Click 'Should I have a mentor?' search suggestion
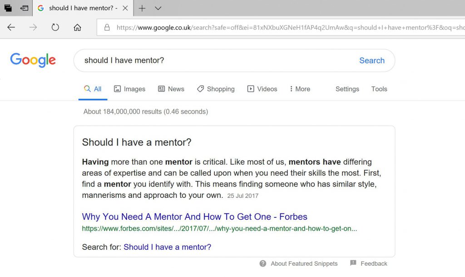Screen dimensions: 465x277 click(167, 247)
